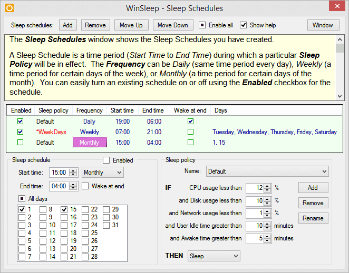Image resolution: width=349 pixels, height=273 pixels.
Task: Click the Network usage spinner arrows
Action: [267, 213]
